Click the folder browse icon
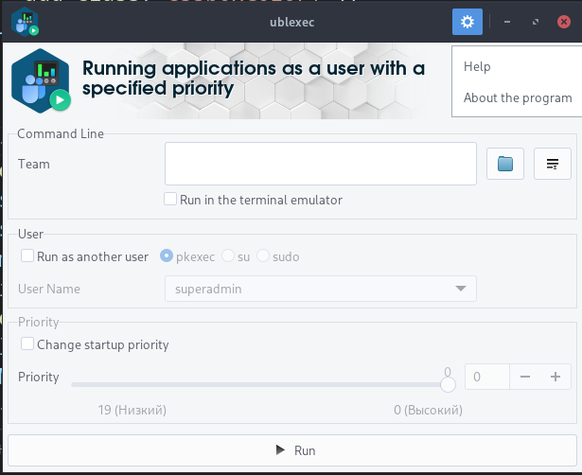The image size is (582, 475). (505, 164)
